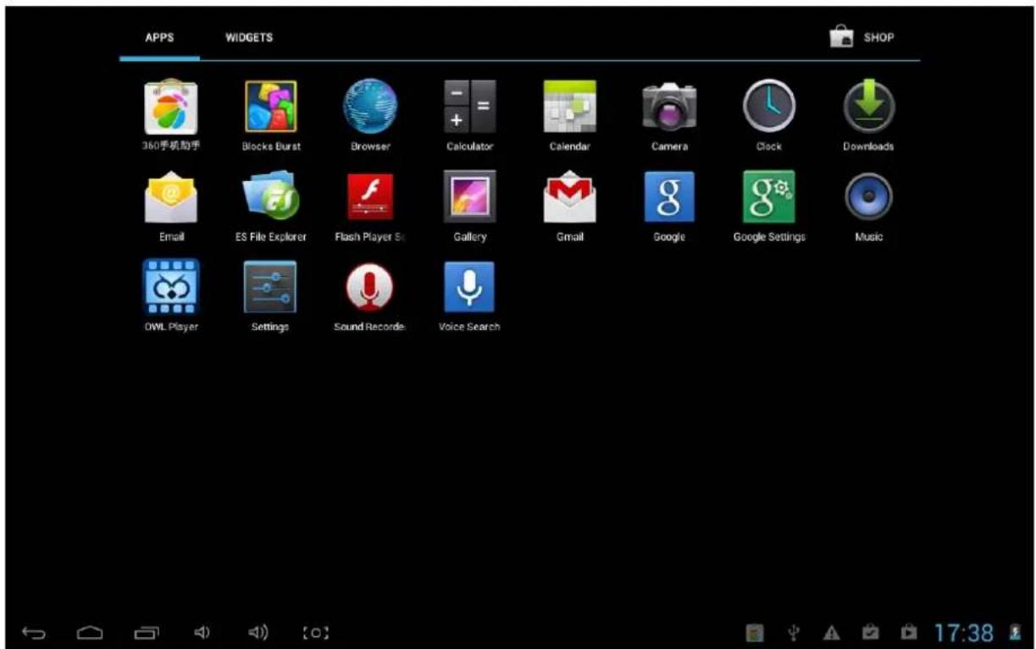Raise the volume with the speaker button

coord(258,632)
